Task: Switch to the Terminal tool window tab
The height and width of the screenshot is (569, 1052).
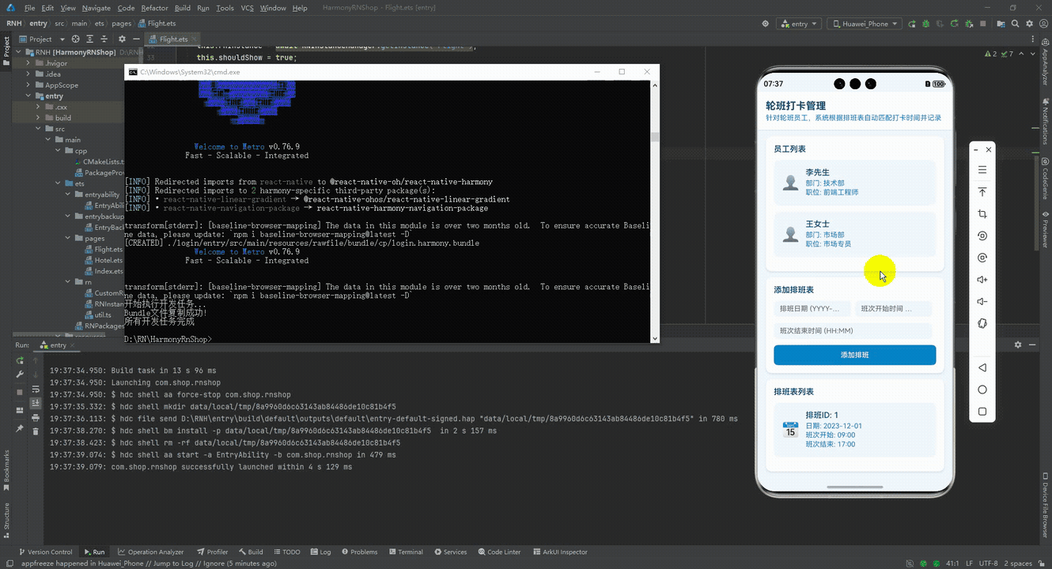Action: (406, 552)
